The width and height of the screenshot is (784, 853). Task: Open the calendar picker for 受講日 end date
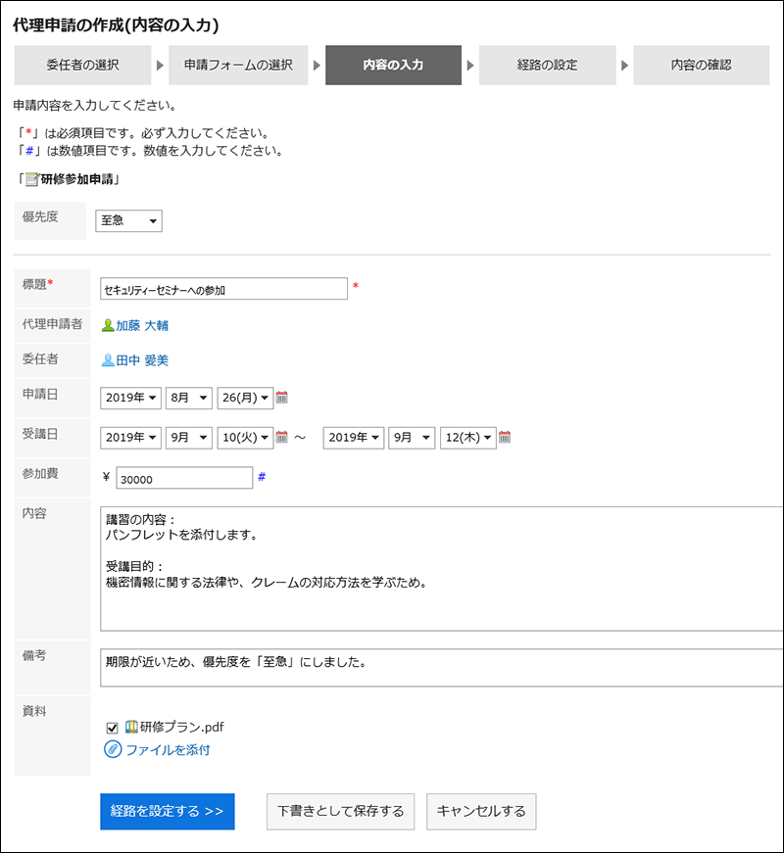pyautogui.click(x=505, y=438)
